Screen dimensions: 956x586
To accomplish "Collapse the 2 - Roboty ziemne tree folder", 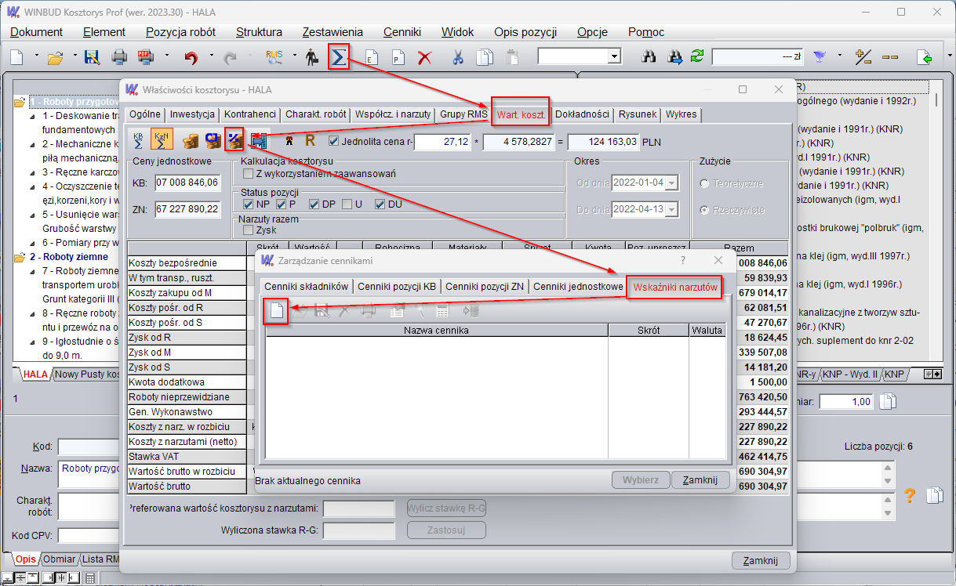I will (x=20, y=256).
